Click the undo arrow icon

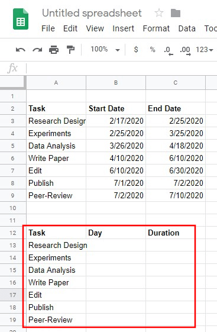[x=21, y=50]
